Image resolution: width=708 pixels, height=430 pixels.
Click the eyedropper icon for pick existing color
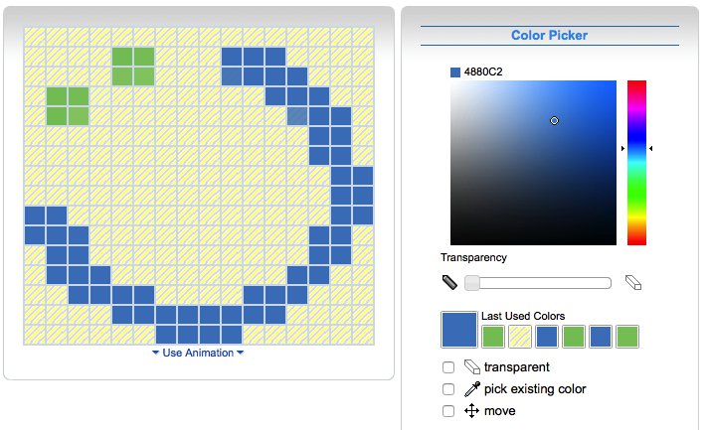pyautogui.click(x=472, y=389)
